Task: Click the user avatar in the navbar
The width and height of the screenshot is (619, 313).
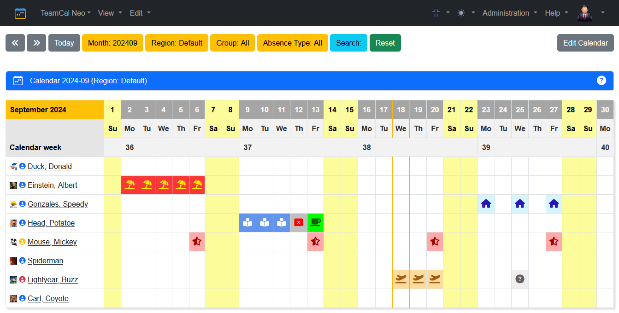Action: coord(584,13)
